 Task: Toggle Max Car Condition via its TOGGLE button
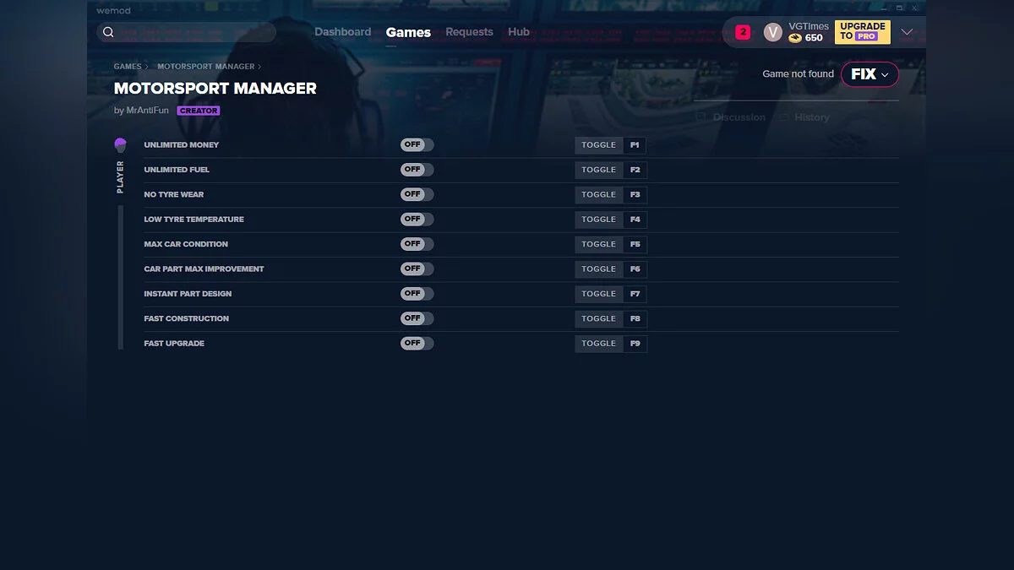coord(598,244)
